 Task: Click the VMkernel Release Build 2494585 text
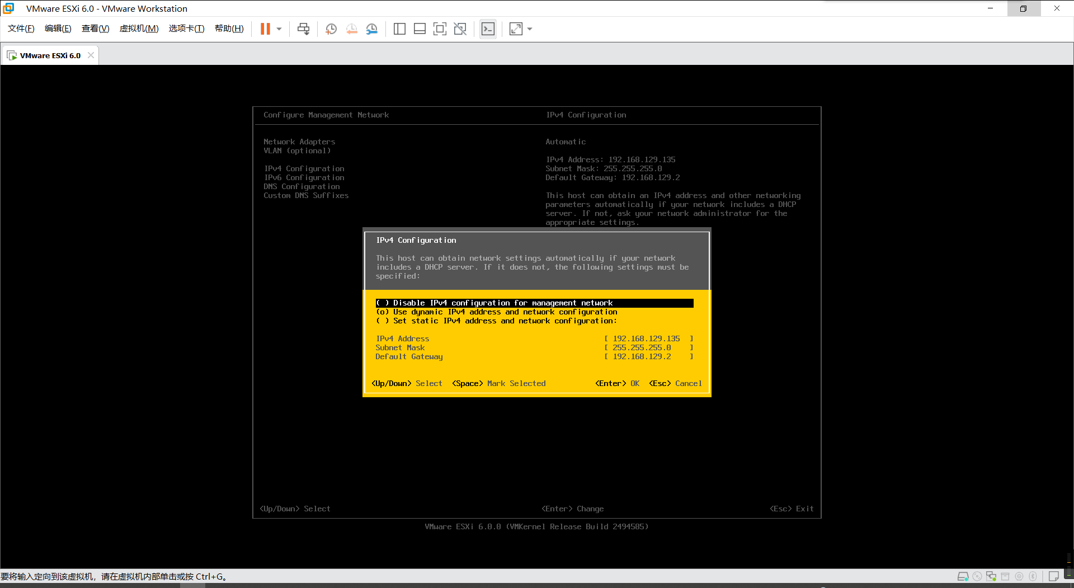tap(577, 527)
